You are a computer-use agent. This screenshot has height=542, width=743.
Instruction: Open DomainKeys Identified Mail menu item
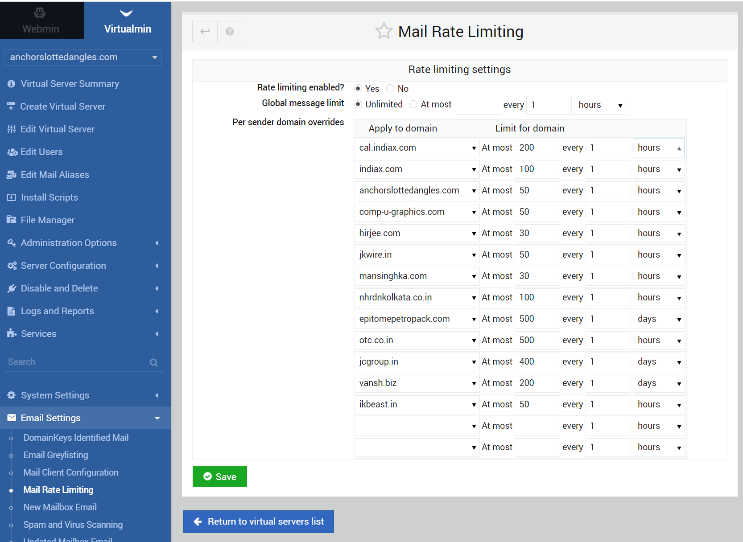coord(76,438)
